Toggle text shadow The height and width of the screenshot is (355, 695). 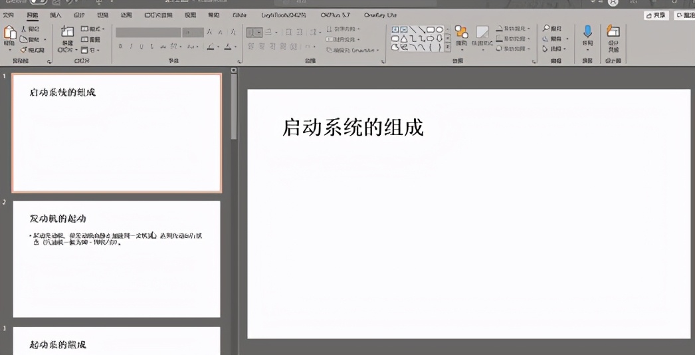[x=152, y=46]
